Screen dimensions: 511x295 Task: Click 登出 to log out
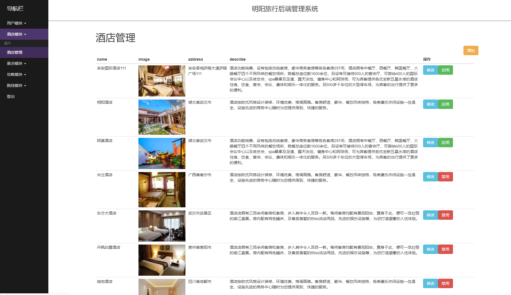(11, 96)
